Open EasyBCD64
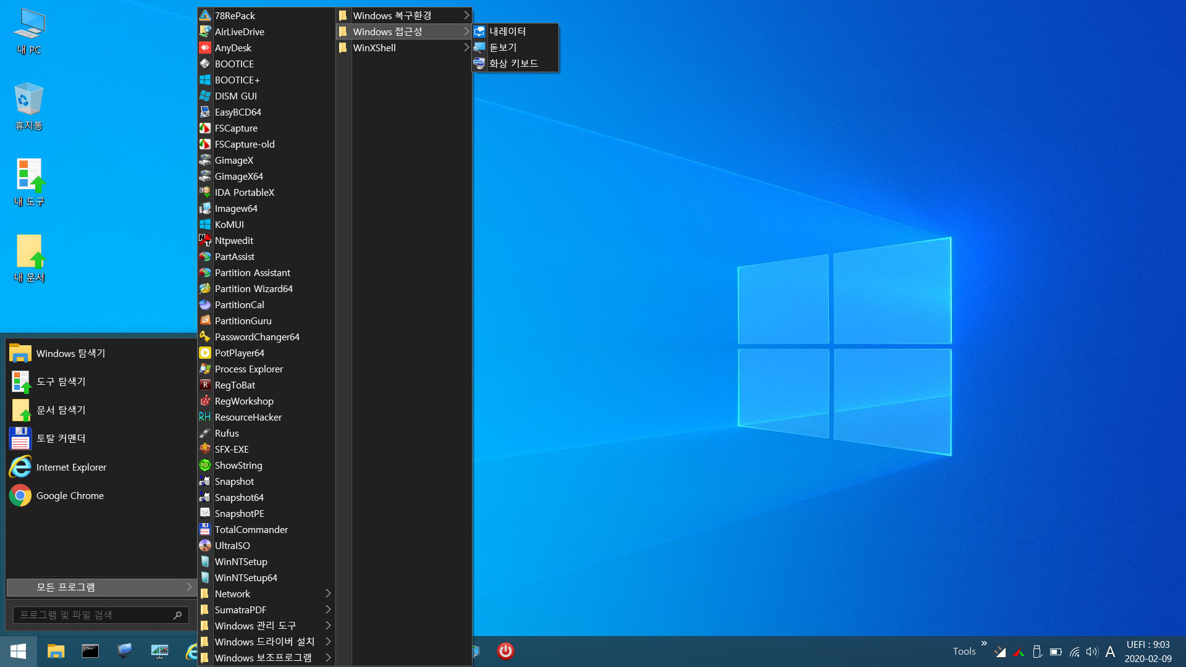 (x=266, y=112)
